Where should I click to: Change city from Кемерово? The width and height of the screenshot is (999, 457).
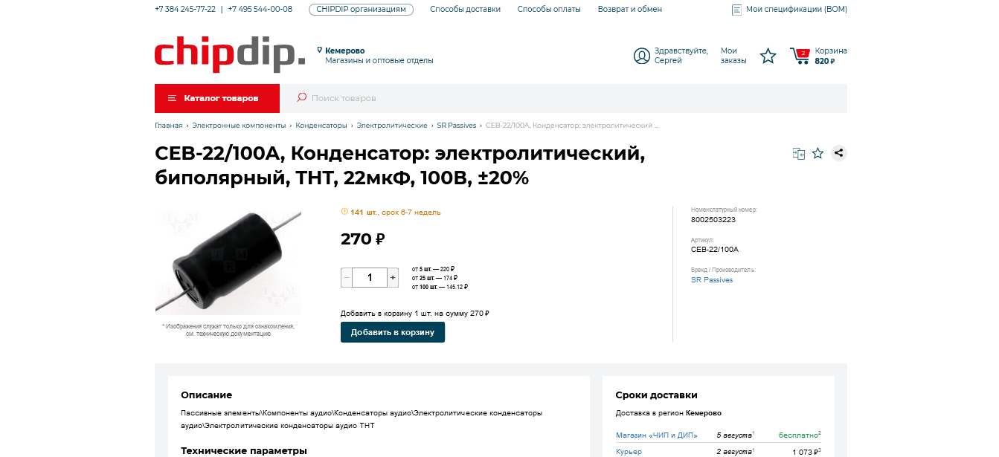click(x=344, y=51)
